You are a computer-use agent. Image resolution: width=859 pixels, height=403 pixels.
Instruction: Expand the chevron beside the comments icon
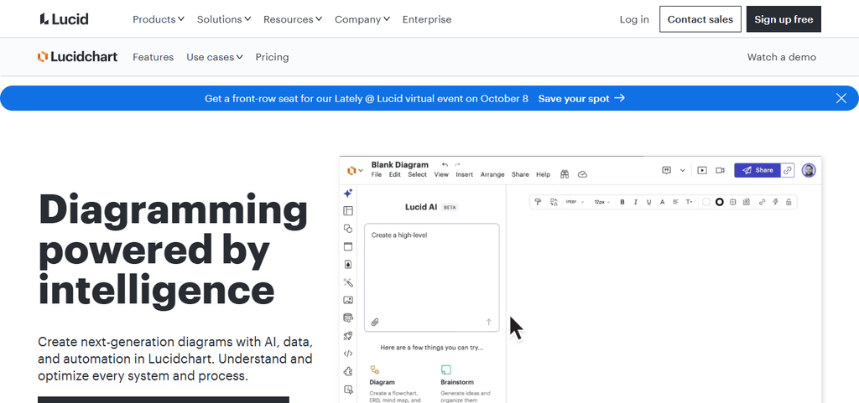pyautogui.click(x=683, y=171)
